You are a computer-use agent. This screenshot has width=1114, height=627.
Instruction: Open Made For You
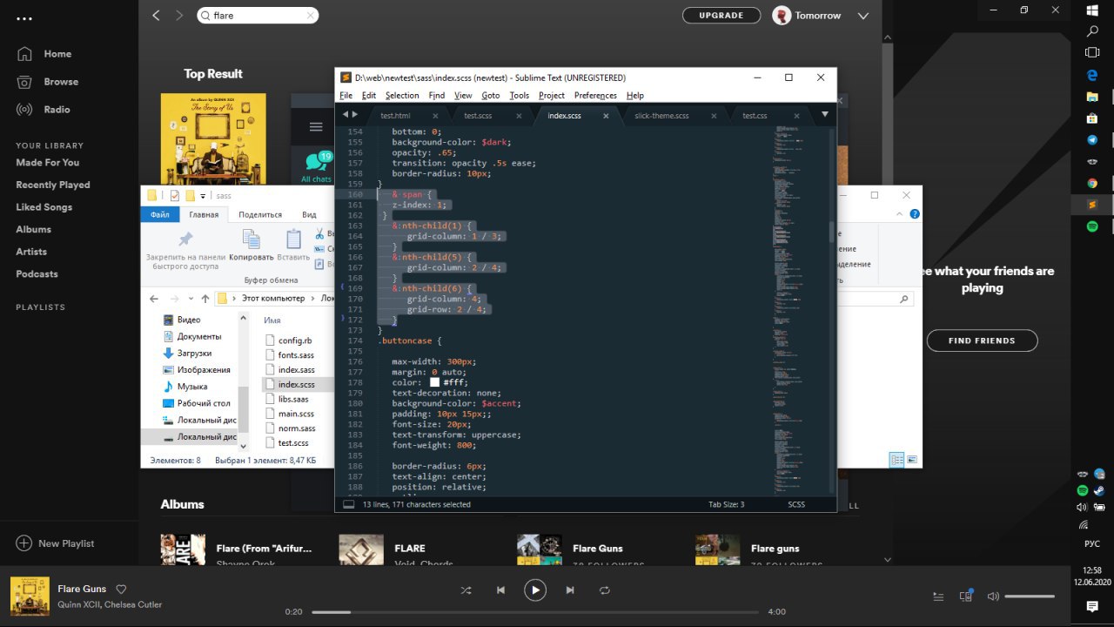tap(48, 163)
